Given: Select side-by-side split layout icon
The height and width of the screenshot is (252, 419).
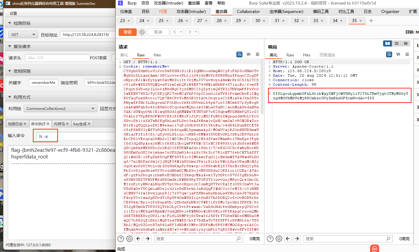Looking at the screenshot, I should (x=387, y=43).
